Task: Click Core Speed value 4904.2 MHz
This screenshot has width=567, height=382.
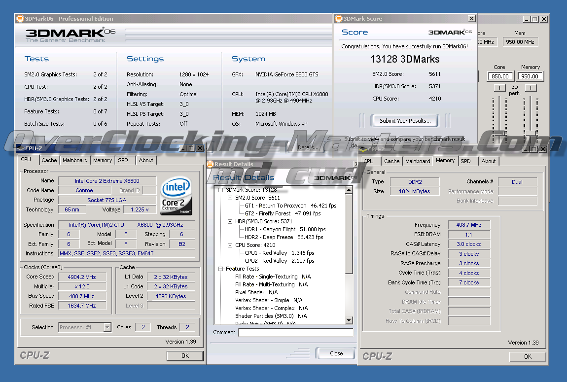Action: (82, 277)
